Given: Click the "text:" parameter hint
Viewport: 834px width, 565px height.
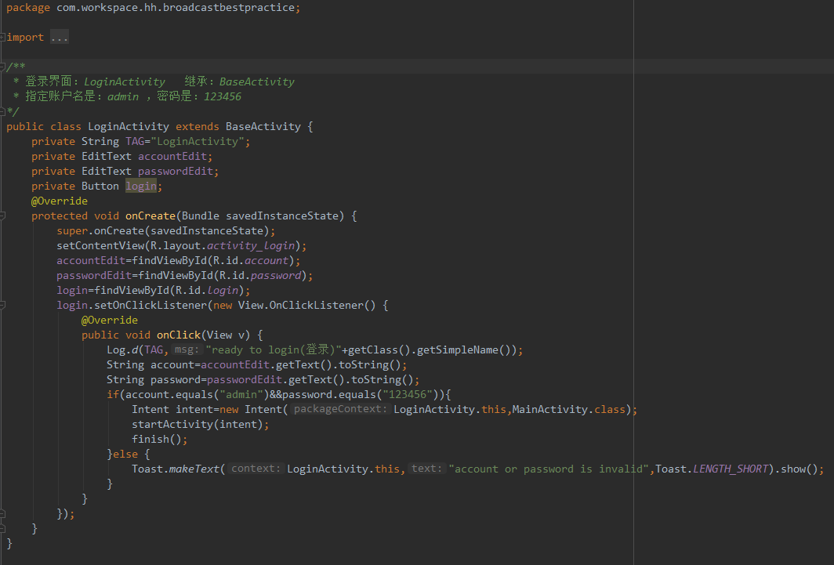Looking at the screenshot, I should coord(426,469).
